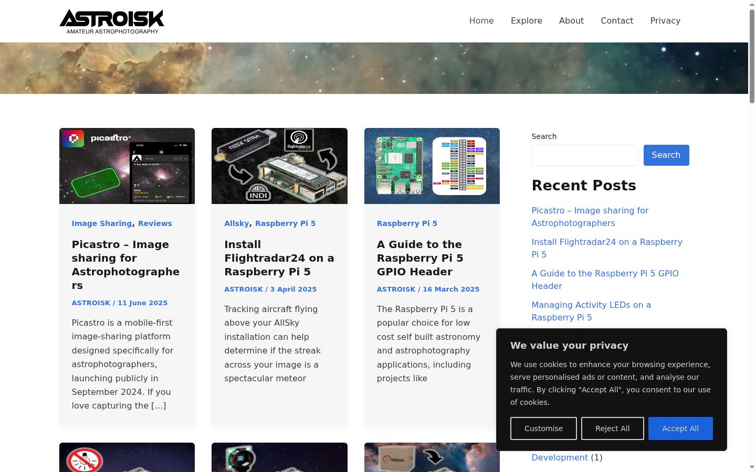The image size is (756, 472).
Task: Select the Image Sharing category link
Action: coord(102,223)
